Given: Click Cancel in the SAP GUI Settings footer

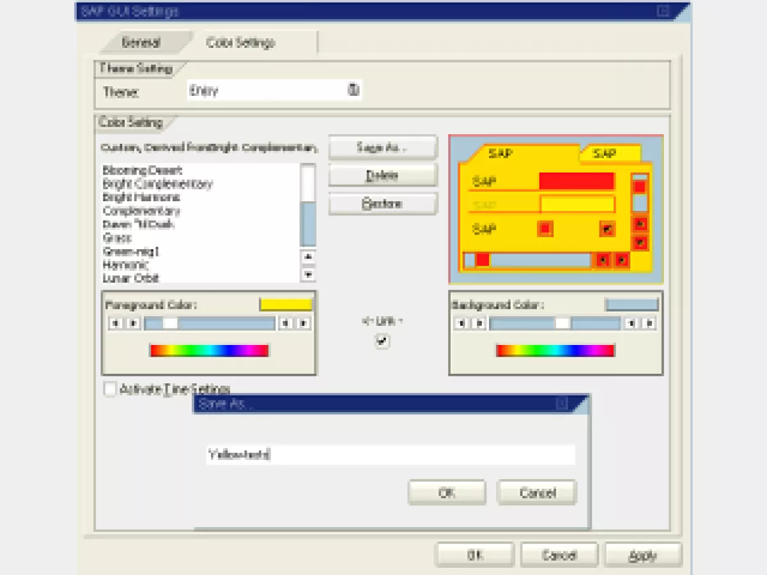Looking at the screenshot, I should pyautogui.click(x=559, y=555).
